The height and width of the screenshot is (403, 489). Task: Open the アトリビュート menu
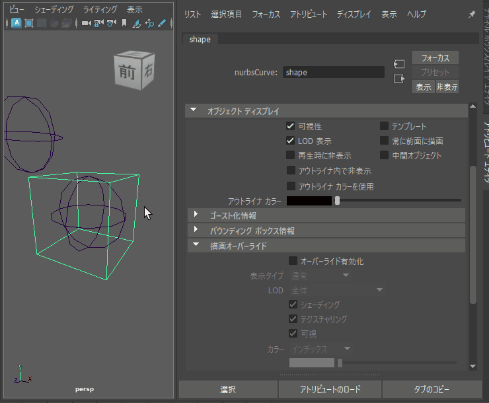pos(308,14)
